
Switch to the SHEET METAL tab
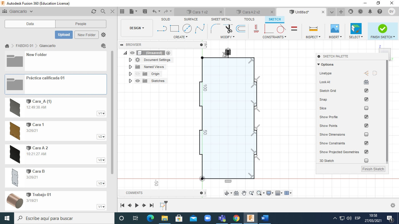[221, 19]
